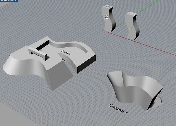
Task: Click the 'Butter' text on the dish
Action: coord(66,53)
